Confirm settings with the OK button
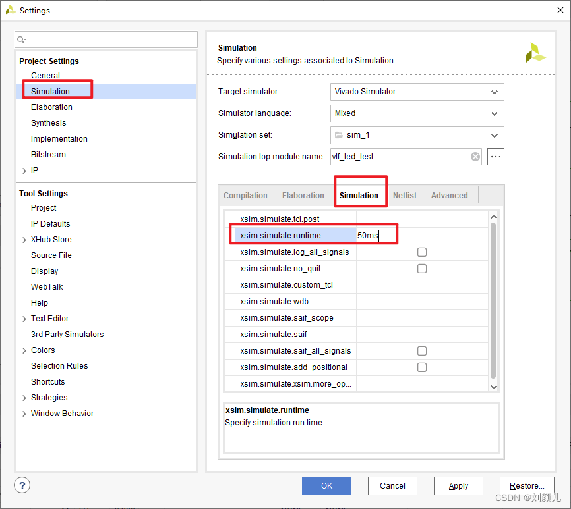This screenshot has height=509, width=571. [326, 486]
